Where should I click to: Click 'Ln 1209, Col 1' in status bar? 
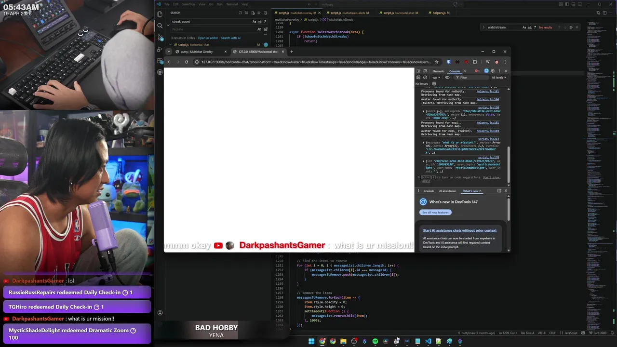click(508, 333)
